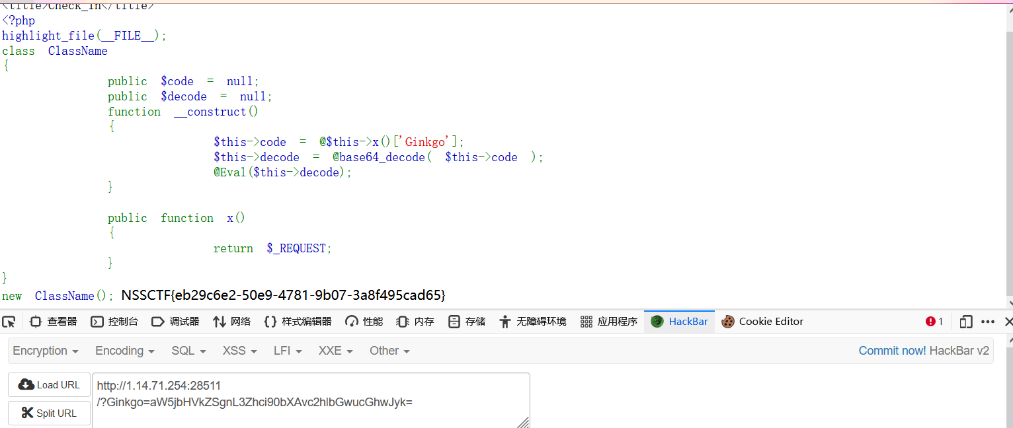Click the $this->x()['Ginkgo'] code line
Image resolution: width=1013 pixels, height=428 pixels.
[x=339, y=142]
